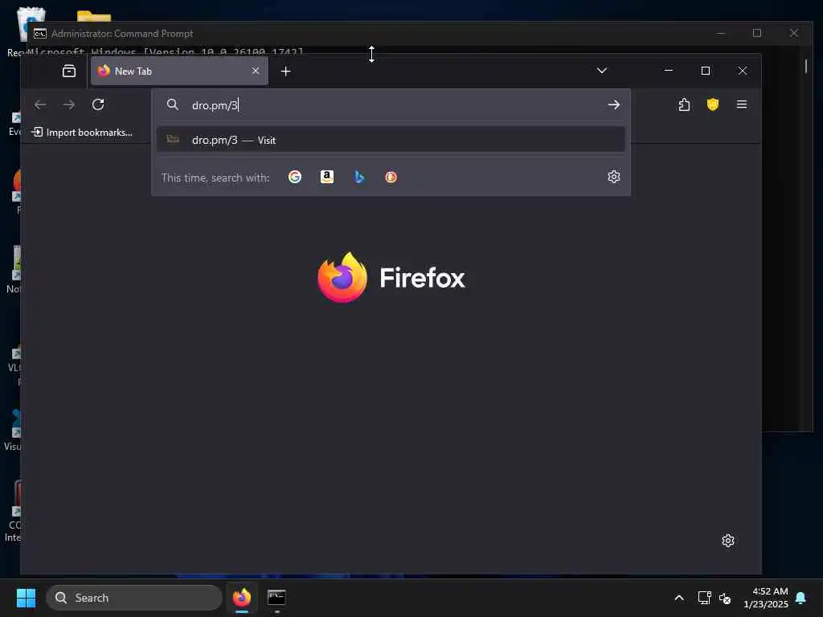823x617 pixels.
Task: Go forward with the forward arrow
Action: (69, 104)
